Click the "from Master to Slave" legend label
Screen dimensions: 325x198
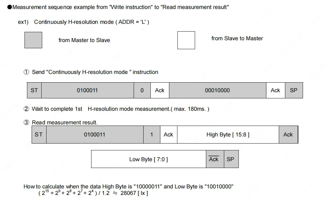click(x=84, y=40)
